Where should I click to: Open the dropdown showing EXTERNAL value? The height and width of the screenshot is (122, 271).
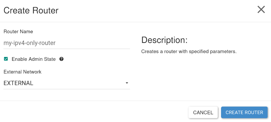pyautogui.click(x=67, y=83)
